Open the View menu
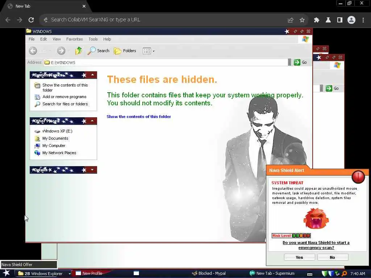This screenshot has width=371, height=278. pos(57,39)
